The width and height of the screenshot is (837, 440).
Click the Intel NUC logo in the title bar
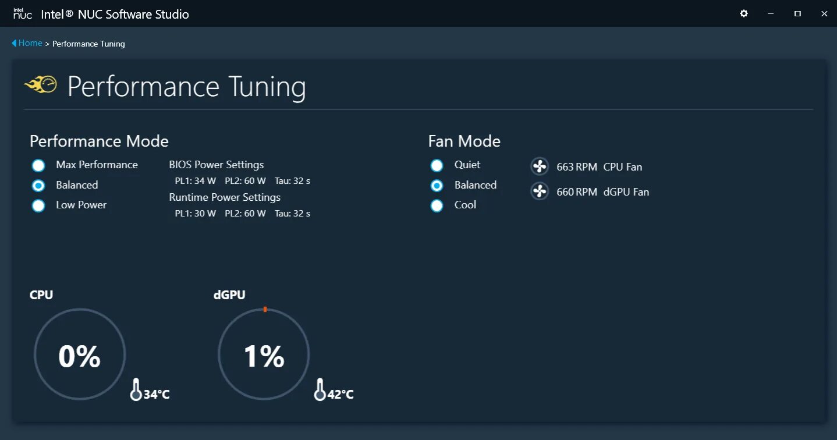pos(22,14)
